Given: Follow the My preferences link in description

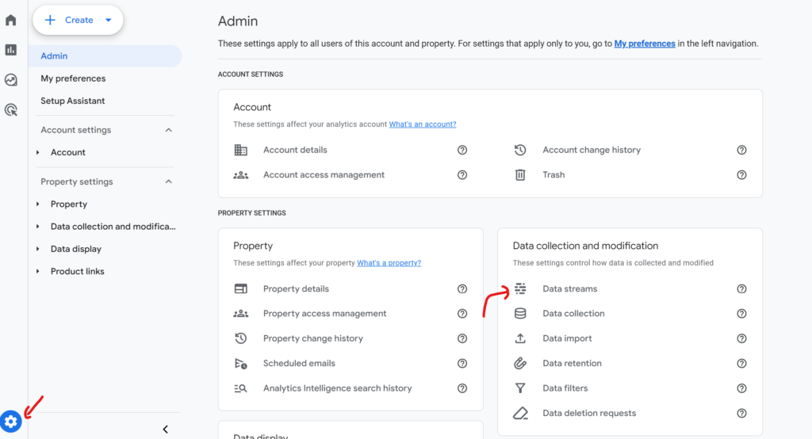Looking at the screenshot, I should (645, 44).
